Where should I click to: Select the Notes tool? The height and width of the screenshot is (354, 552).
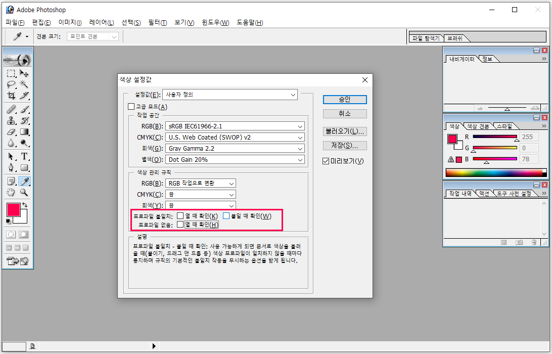point(11,181)
